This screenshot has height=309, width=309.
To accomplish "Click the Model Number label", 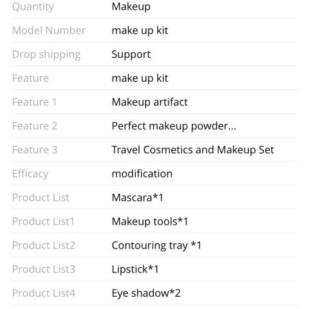I will (49, 30).
